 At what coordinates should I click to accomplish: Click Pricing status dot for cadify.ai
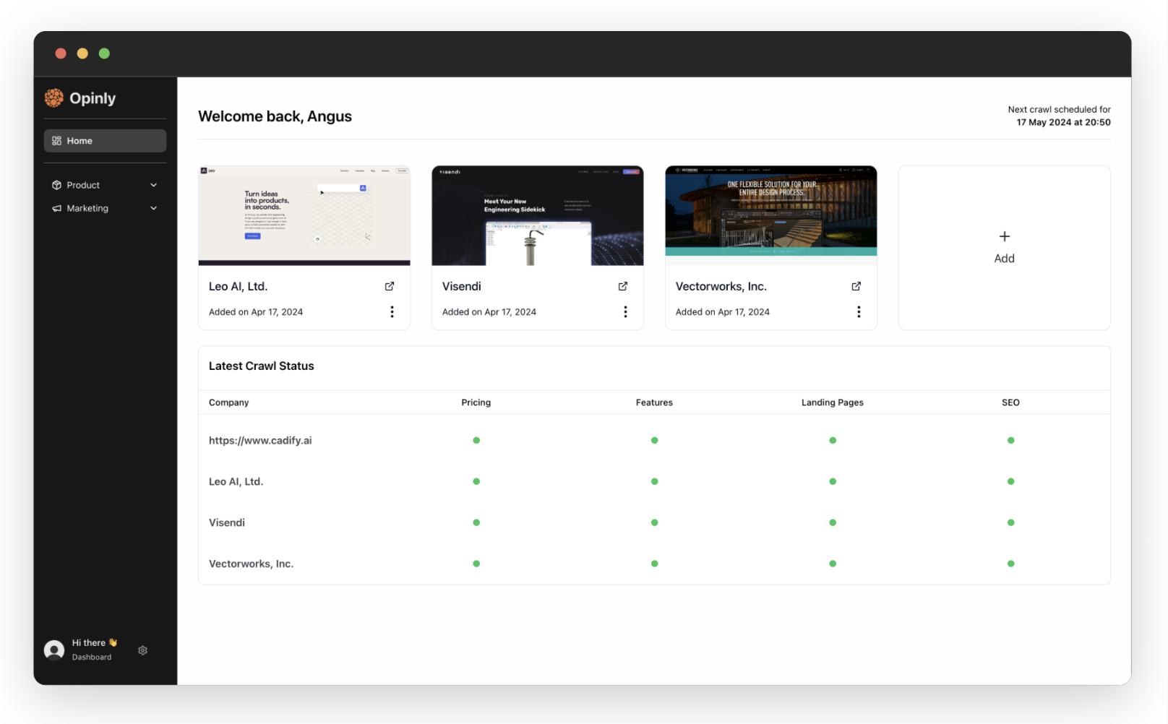point(476,440)
